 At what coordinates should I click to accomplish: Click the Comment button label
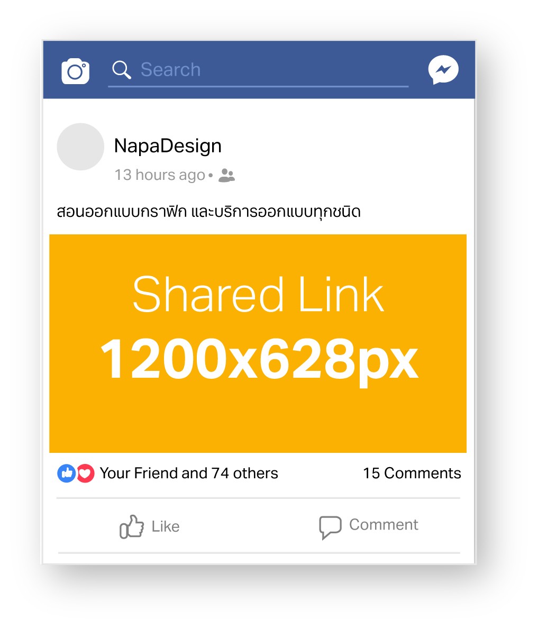(x=384, y=525)
